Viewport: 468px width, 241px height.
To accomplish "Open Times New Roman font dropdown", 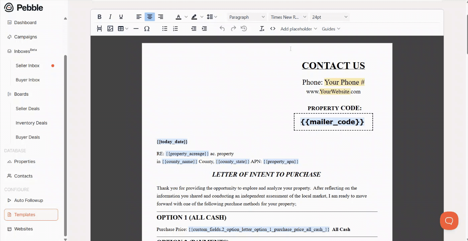I will click(288, 17).
